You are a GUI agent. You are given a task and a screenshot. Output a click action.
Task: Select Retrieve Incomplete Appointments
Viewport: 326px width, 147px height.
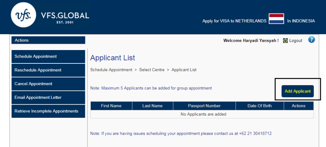click(48, 111)
